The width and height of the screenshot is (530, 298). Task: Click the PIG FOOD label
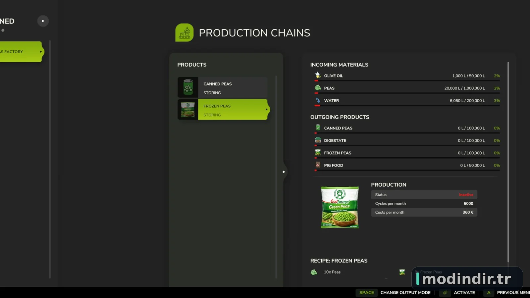click(x=334, y=165)
